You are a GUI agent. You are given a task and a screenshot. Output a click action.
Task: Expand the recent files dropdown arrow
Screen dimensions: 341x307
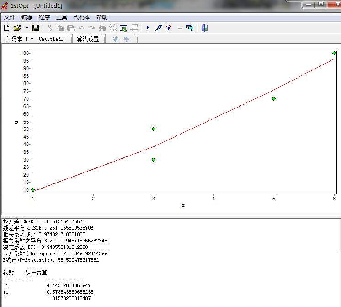click(27, 27)
